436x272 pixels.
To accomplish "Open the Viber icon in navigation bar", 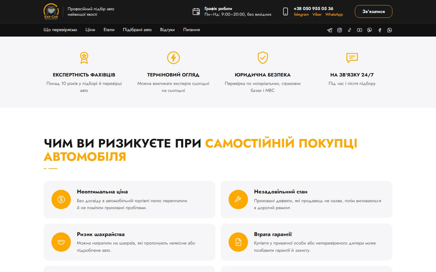I will [x=370, y=30].
